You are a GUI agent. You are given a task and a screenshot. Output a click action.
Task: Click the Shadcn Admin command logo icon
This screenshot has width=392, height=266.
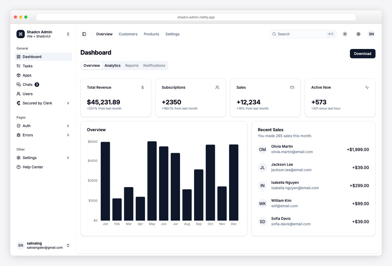21,34
